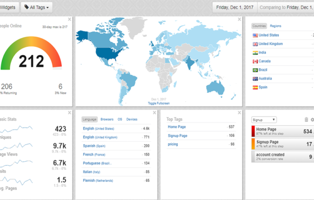
Task: Open Flemish (Netherlands) language row
Action: pos(116,180)
